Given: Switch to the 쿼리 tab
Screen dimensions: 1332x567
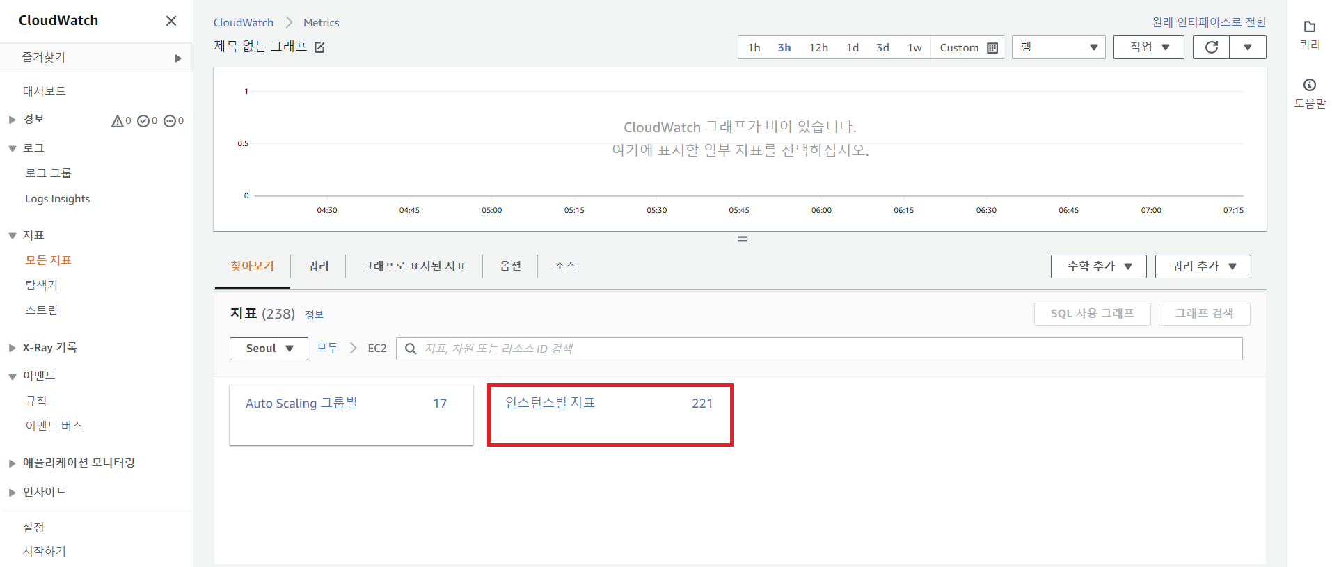Looking at the screenshot, I should coord(318,266).
